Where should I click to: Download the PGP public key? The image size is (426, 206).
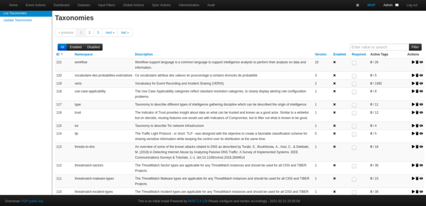point(32,201)
